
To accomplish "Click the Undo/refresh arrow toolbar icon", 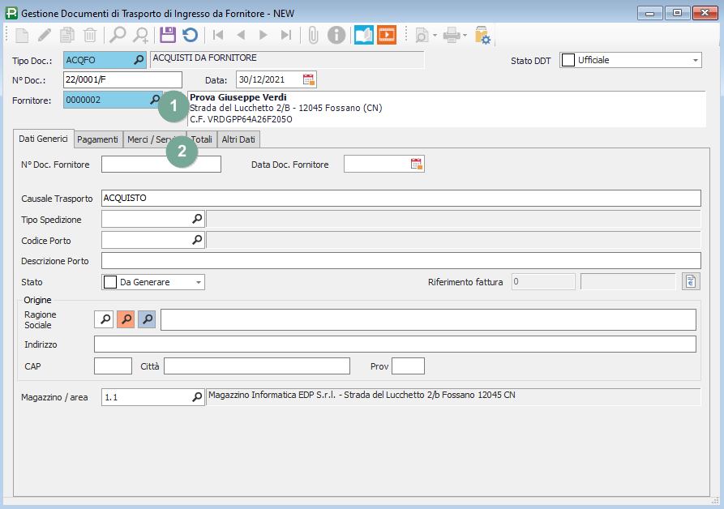I will (190, 35).
